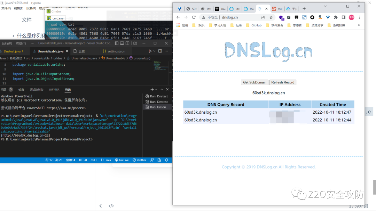Open the 输出 panel tab
This screenshot has height=211, width=376.
click(x=21, y=90)
